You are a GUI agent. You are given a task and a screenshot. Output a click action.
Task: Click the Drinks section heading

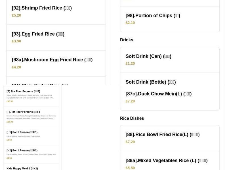(x=127, y=40)
